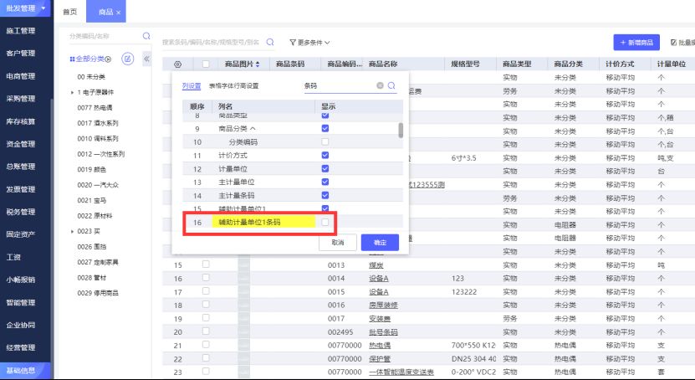Screen dimensions: 695x380
Task: Expand the 更多条件 filter dropdown
Action: coord(309,42)
